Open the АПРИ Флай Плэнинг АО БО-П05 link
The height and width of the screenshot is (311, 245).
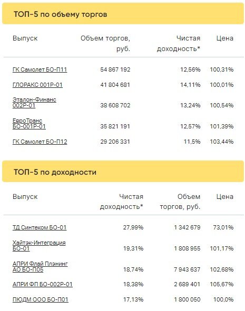coord(40,267)
